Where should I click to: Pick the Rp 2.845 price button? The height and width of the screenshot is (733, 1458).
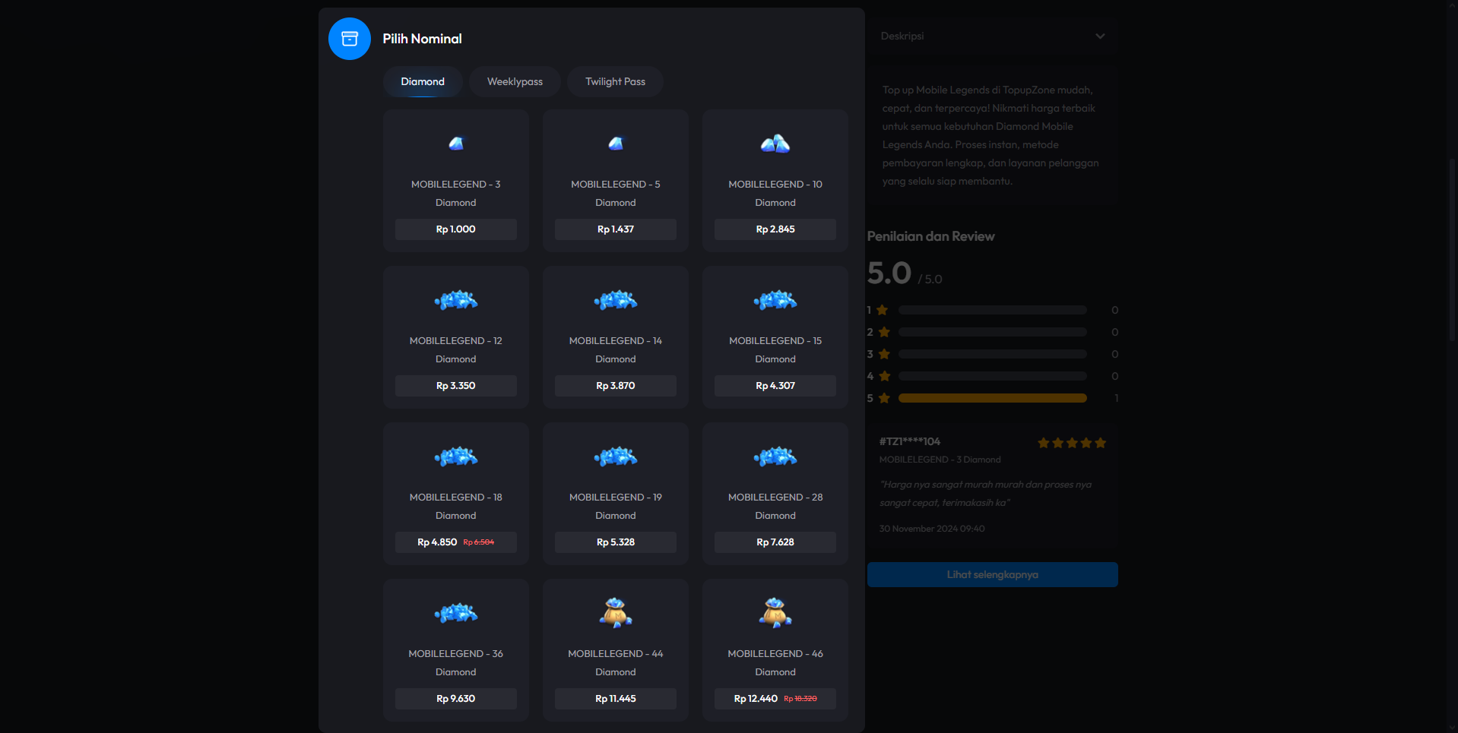(775, 229)
